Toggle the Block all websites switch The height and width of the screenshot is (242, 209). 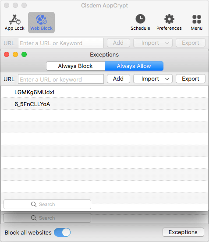[x=62, y=232]
